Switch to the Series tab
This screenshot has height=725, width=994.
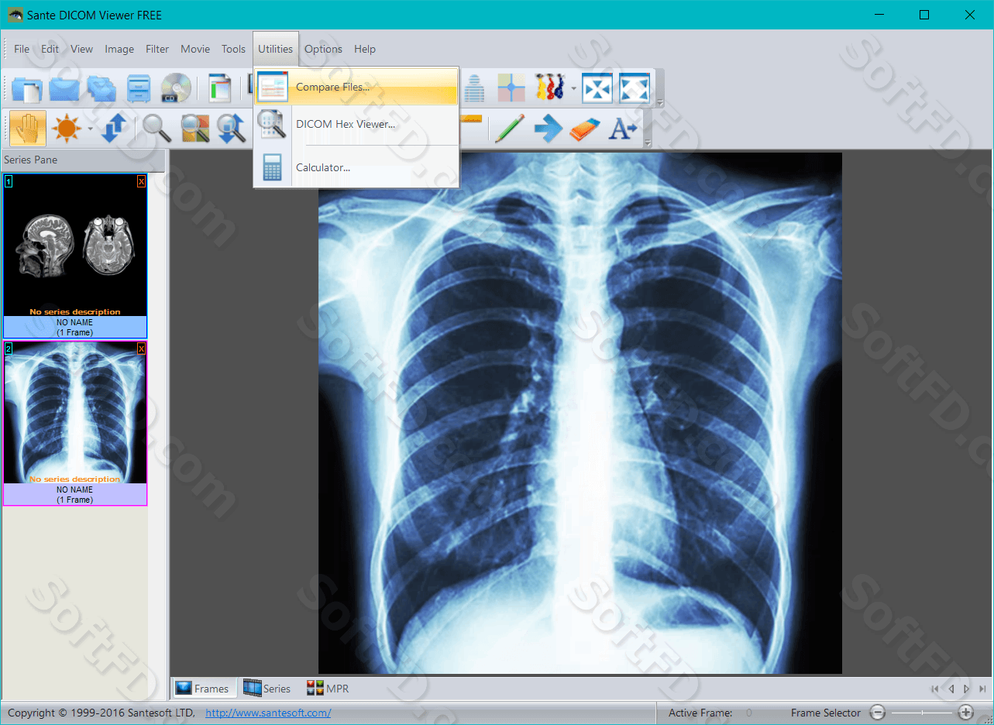[267, 688]
